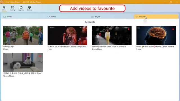Open the Samsung Fashion Show Milan thumbnail
The width and height of the screenshot is (180, 101).
(x=112, y=36)
